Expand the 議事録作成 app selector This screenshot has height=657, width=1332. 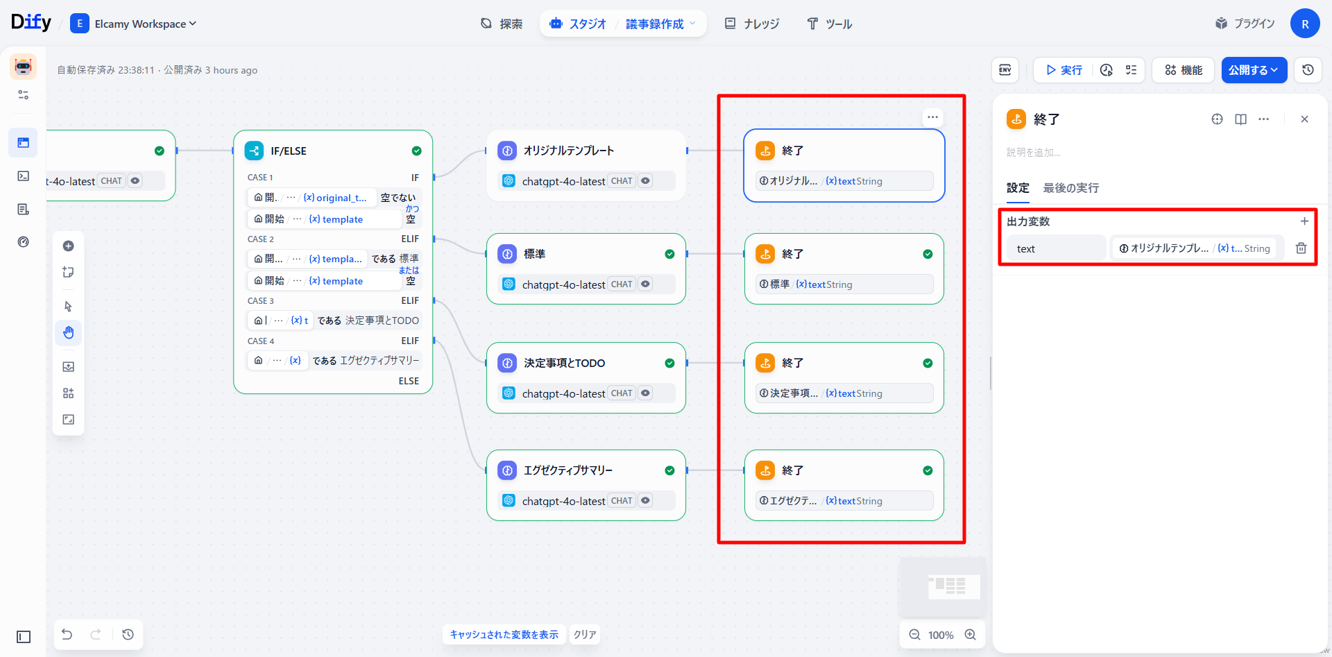[x=660, y=24]
